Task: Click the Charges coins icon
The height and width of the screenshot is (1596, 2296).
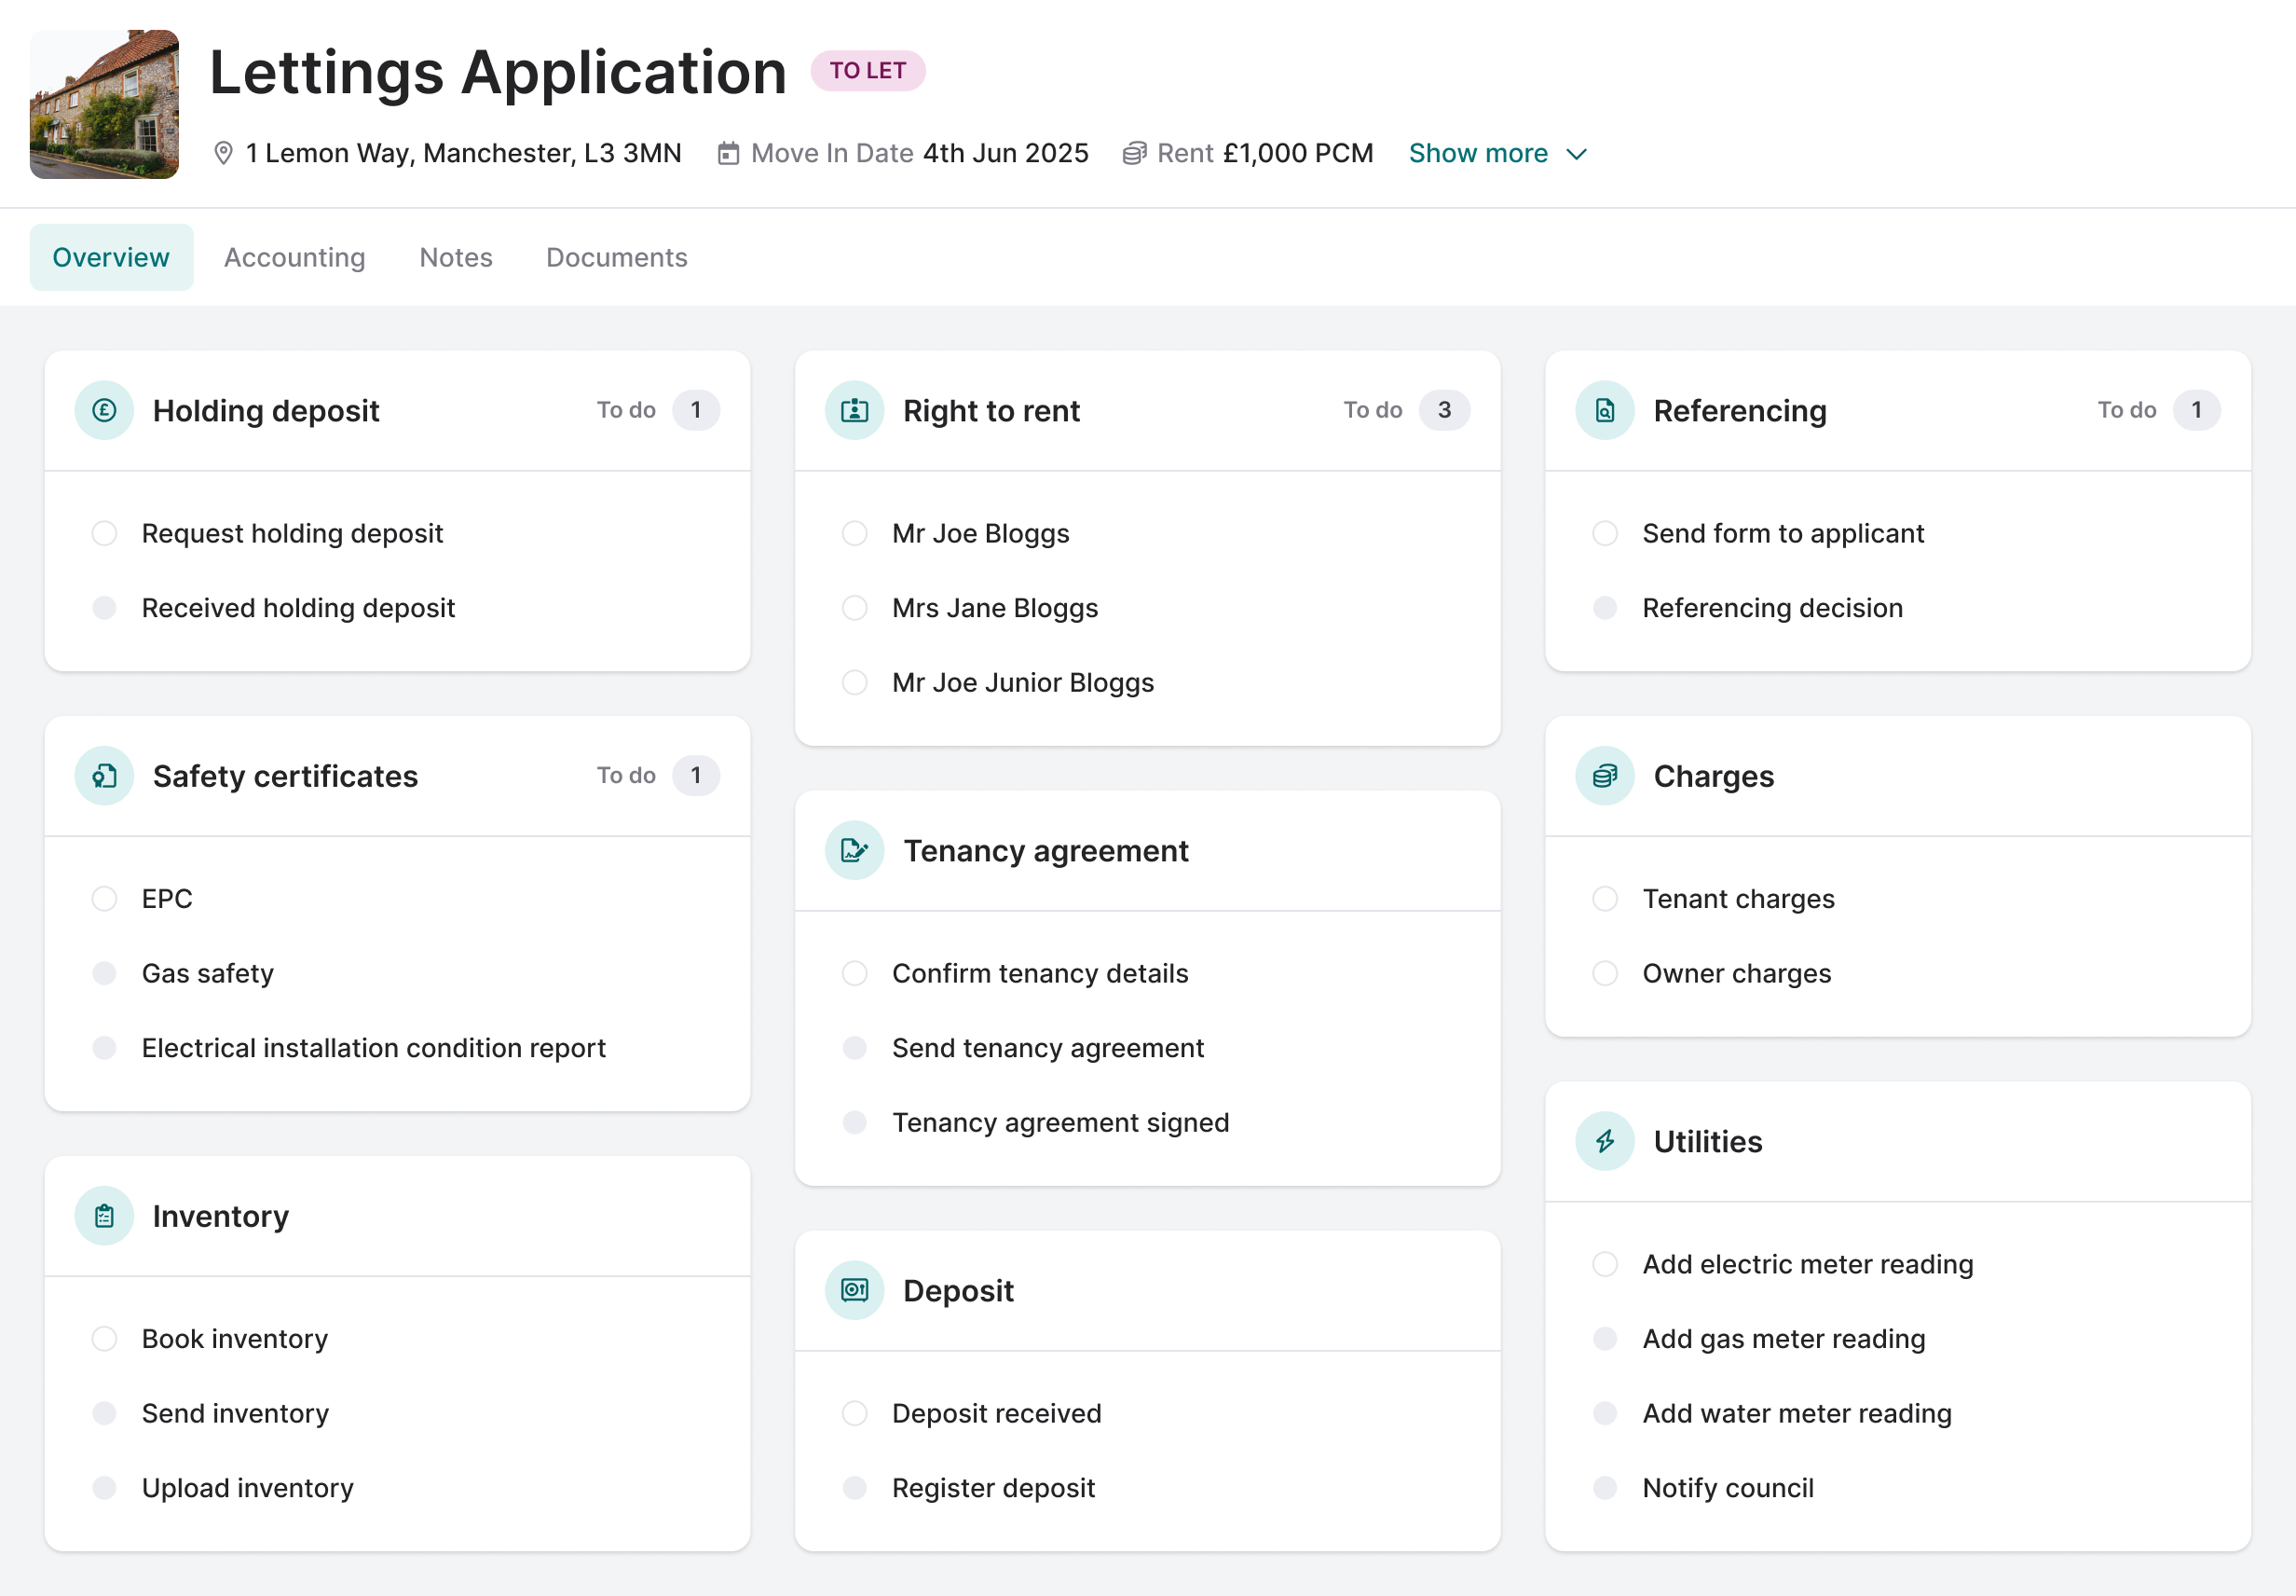Action: [1605, 775]
